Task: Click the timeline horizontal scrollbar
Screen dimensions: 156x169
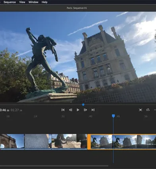Action: [54, 166]
